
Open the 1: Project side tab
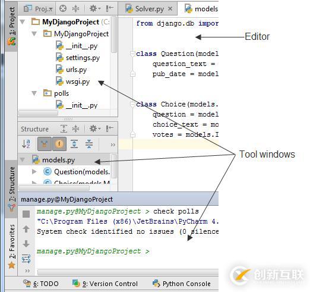(x=12, y=26)
